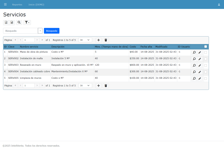Click the magnifier search icon in the toolbar
The image size is (224, 150).
[x=19, y=22]
